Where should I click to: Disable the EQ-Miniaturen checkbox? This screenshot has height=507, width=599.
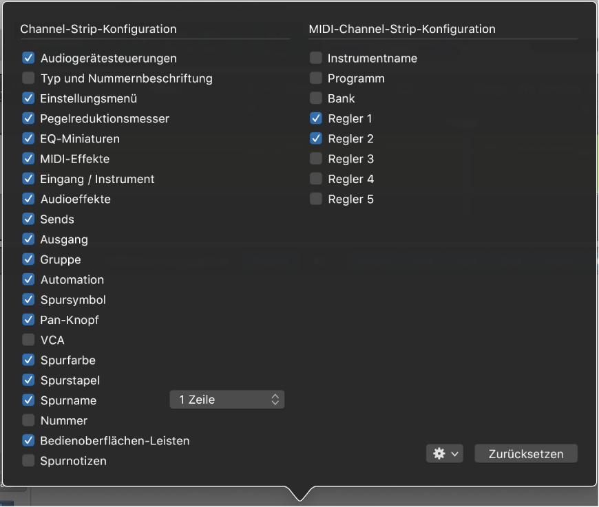click(28, 139)
